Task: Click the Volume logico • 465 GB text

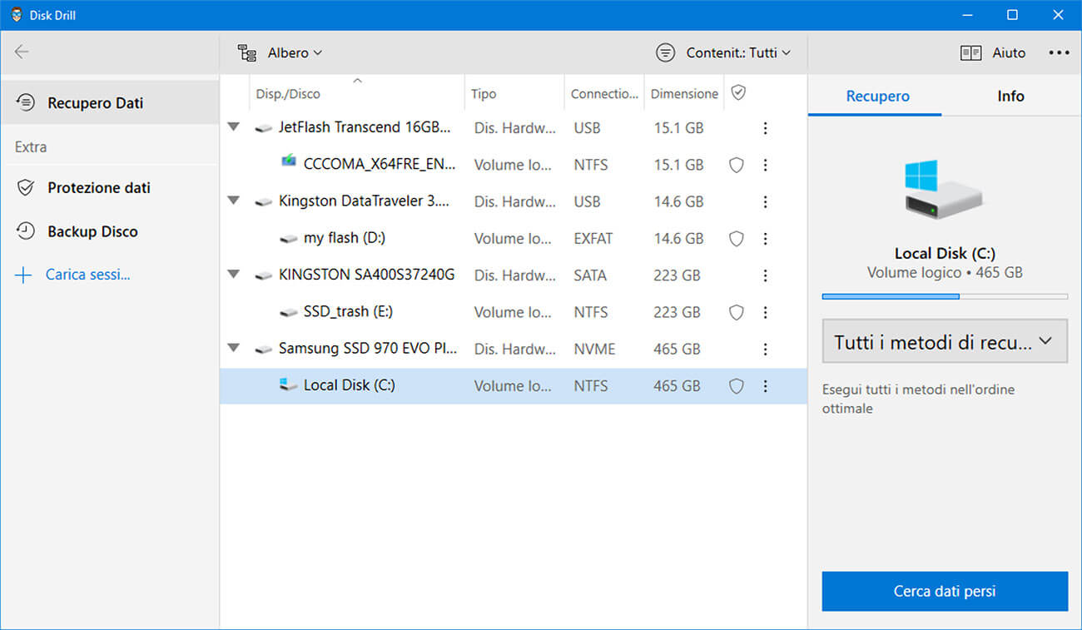Action: click(945, 272)
